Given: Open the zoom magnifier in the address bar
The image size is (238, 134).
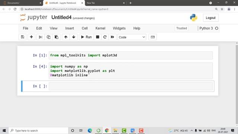Looking at the screenshot, I should click(216, 9).
